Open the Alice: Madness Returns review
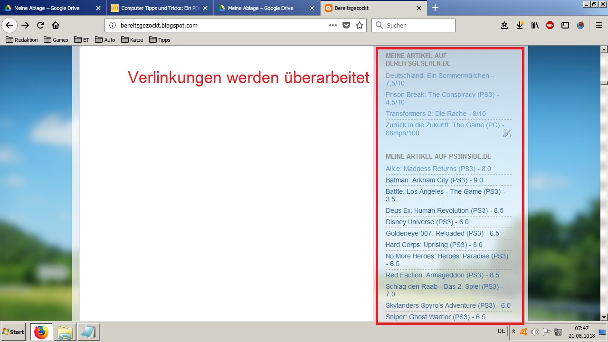This screenshot has width=608, height=342. pyautogui.click(x=438, y=169)
